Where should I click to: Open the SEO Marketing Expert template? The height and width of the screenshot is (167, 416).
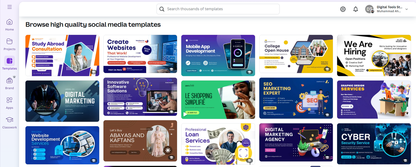point(296,98)
